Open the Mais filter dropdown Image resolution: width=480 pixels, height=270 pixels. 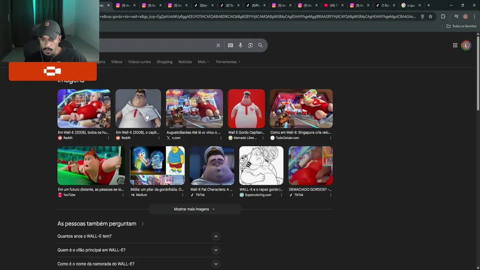(203, 62)
